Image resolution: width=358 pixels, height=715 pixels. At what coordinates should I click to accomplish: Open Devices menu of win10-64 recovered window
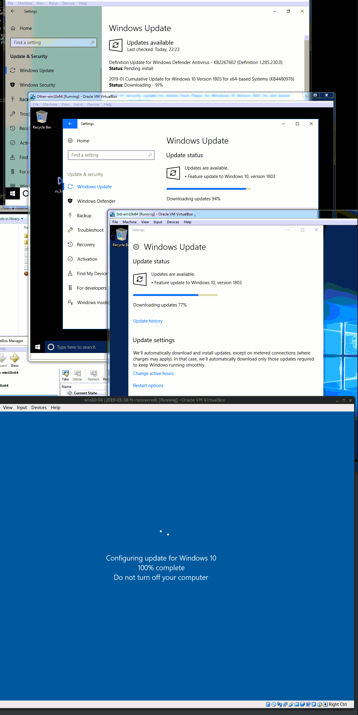39,408
